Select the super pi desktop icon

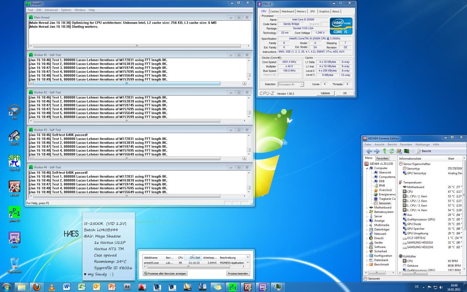[14, 163]
